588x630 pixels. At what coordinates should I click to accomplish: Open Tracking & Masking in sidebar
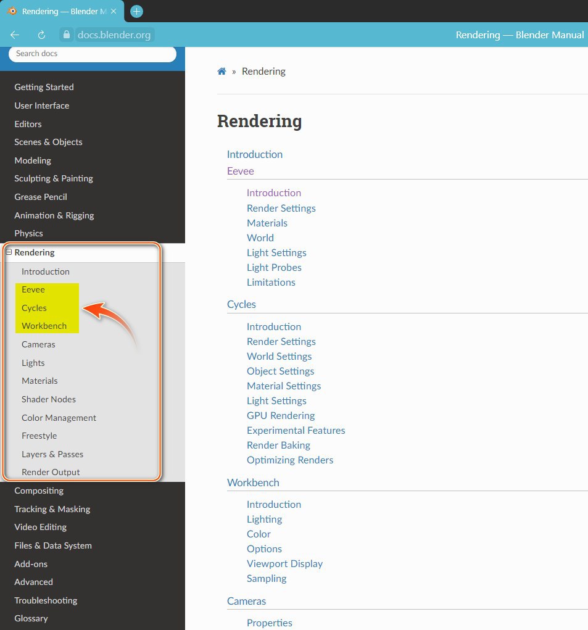coord(52,510)
